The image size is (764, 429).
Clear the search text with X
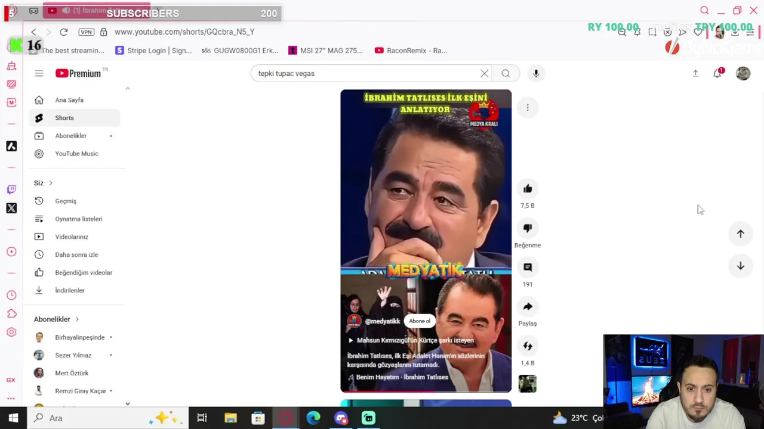[x=484, y=73]
